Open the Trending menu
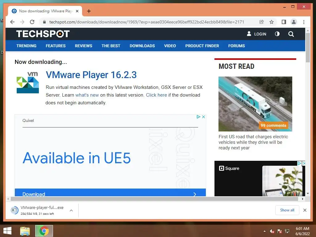Viewport: 316px width, 237px height. pos(27,46)
